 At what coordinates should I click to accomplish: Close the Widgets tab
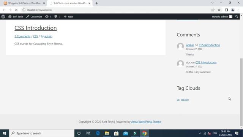[x=44, y=3]
